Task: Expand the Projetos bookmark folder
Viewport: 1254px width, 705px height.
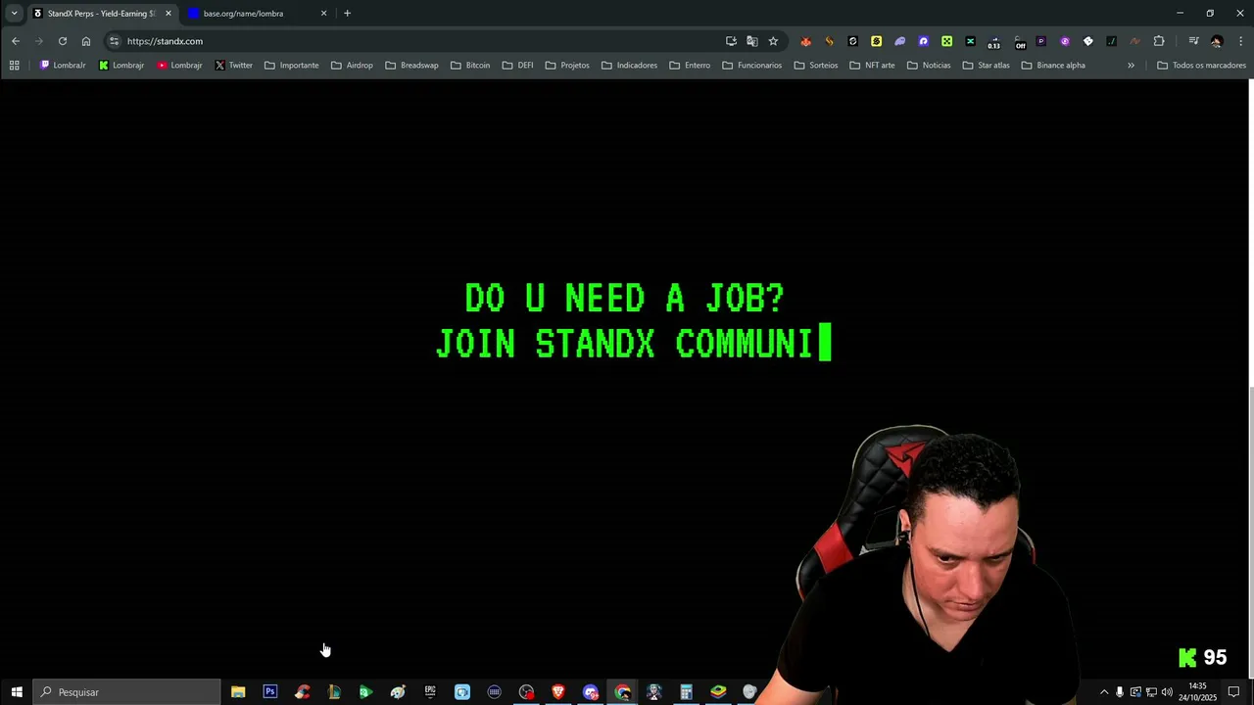Action: (567, 66)
